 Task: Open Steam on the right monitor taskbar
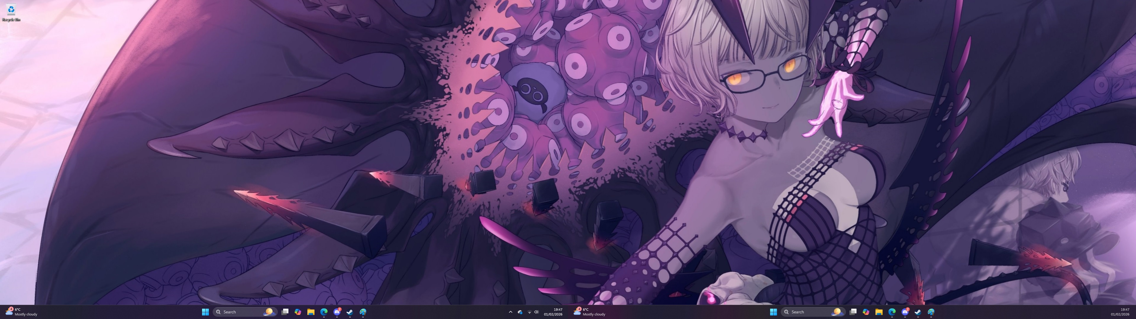pyautogui.click(x=918, y=312)
